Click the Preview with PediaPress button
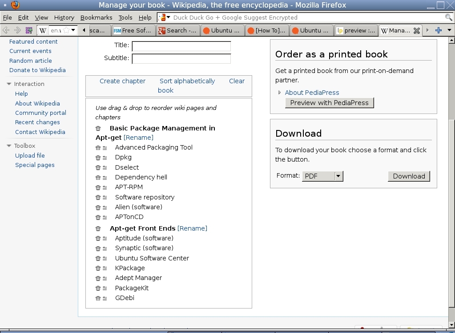Screen dimensions: 455x333 tap(330, 103)
